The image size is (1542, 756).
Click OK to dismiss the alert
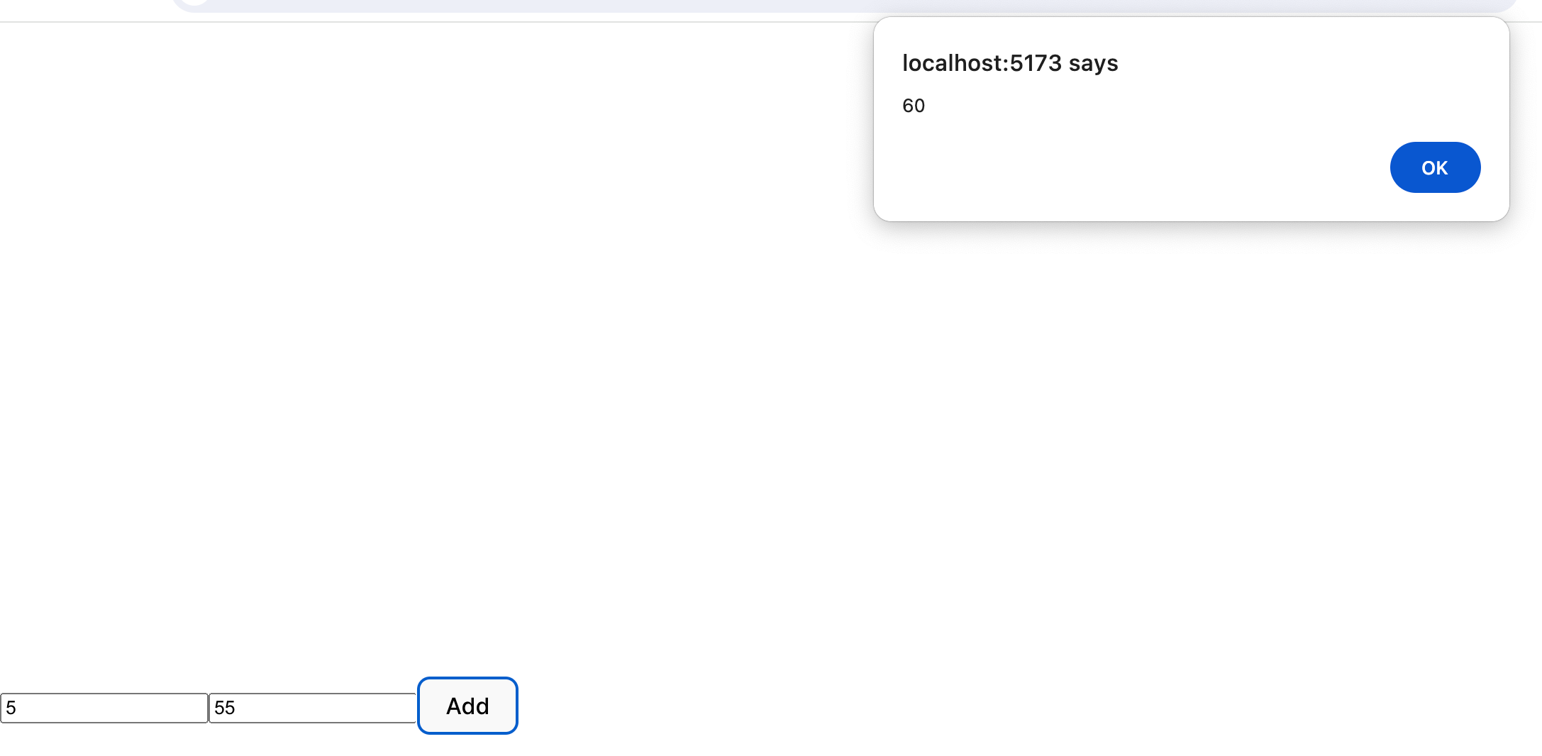coord(1435,167)
